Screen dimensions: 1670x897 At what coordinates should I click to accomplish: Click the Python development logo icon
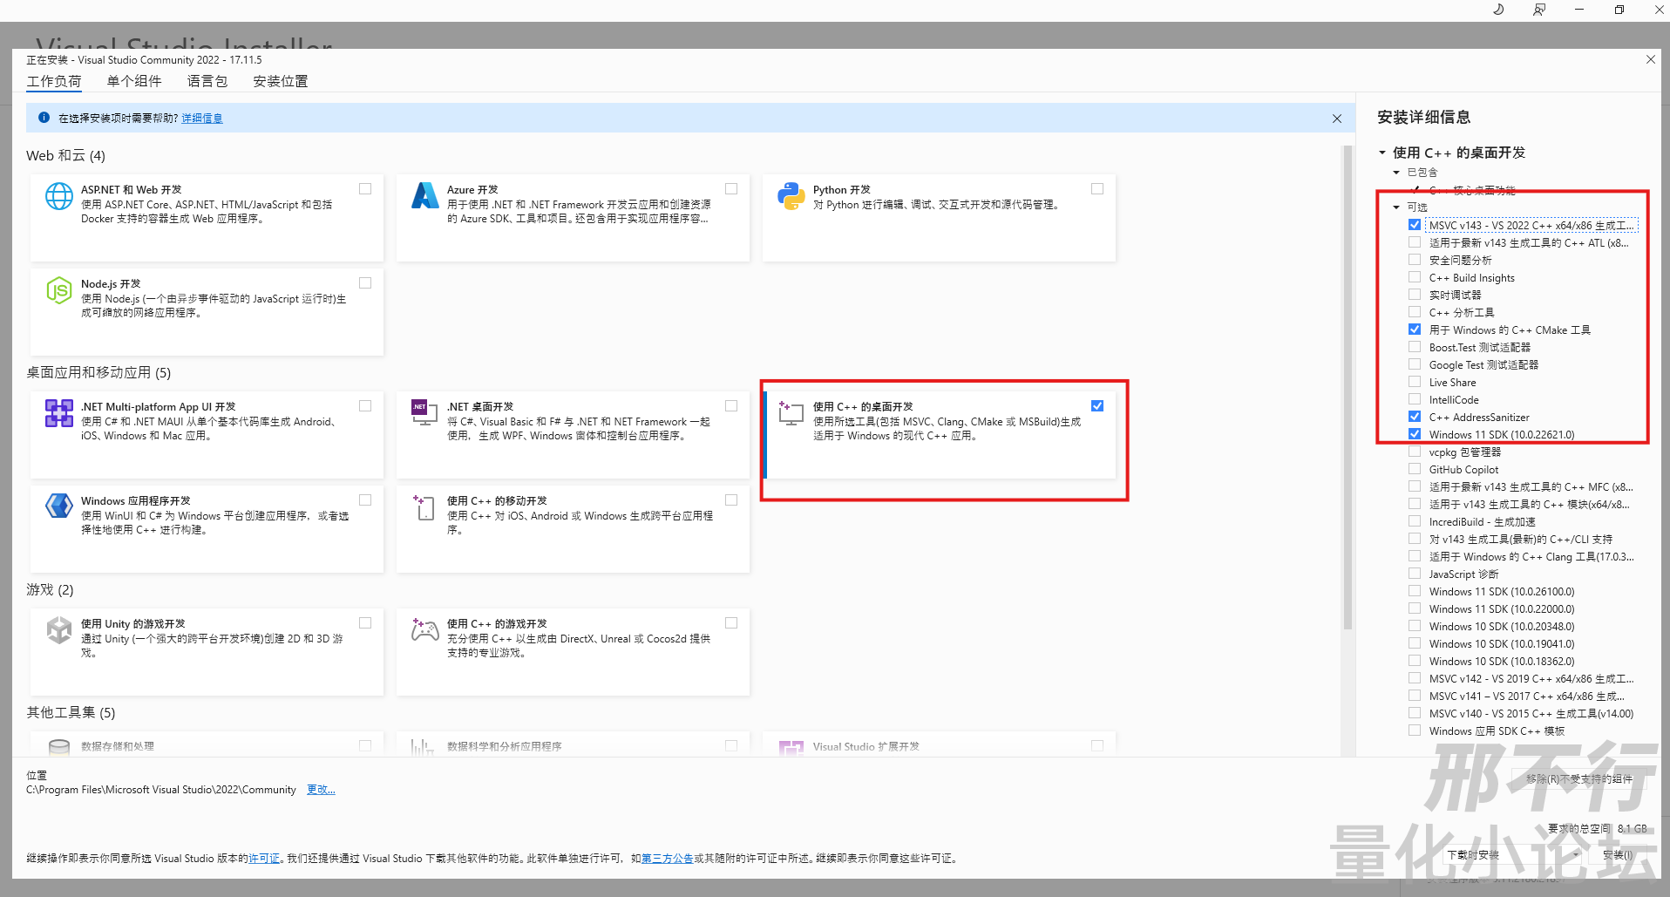[x=791, y=196]
